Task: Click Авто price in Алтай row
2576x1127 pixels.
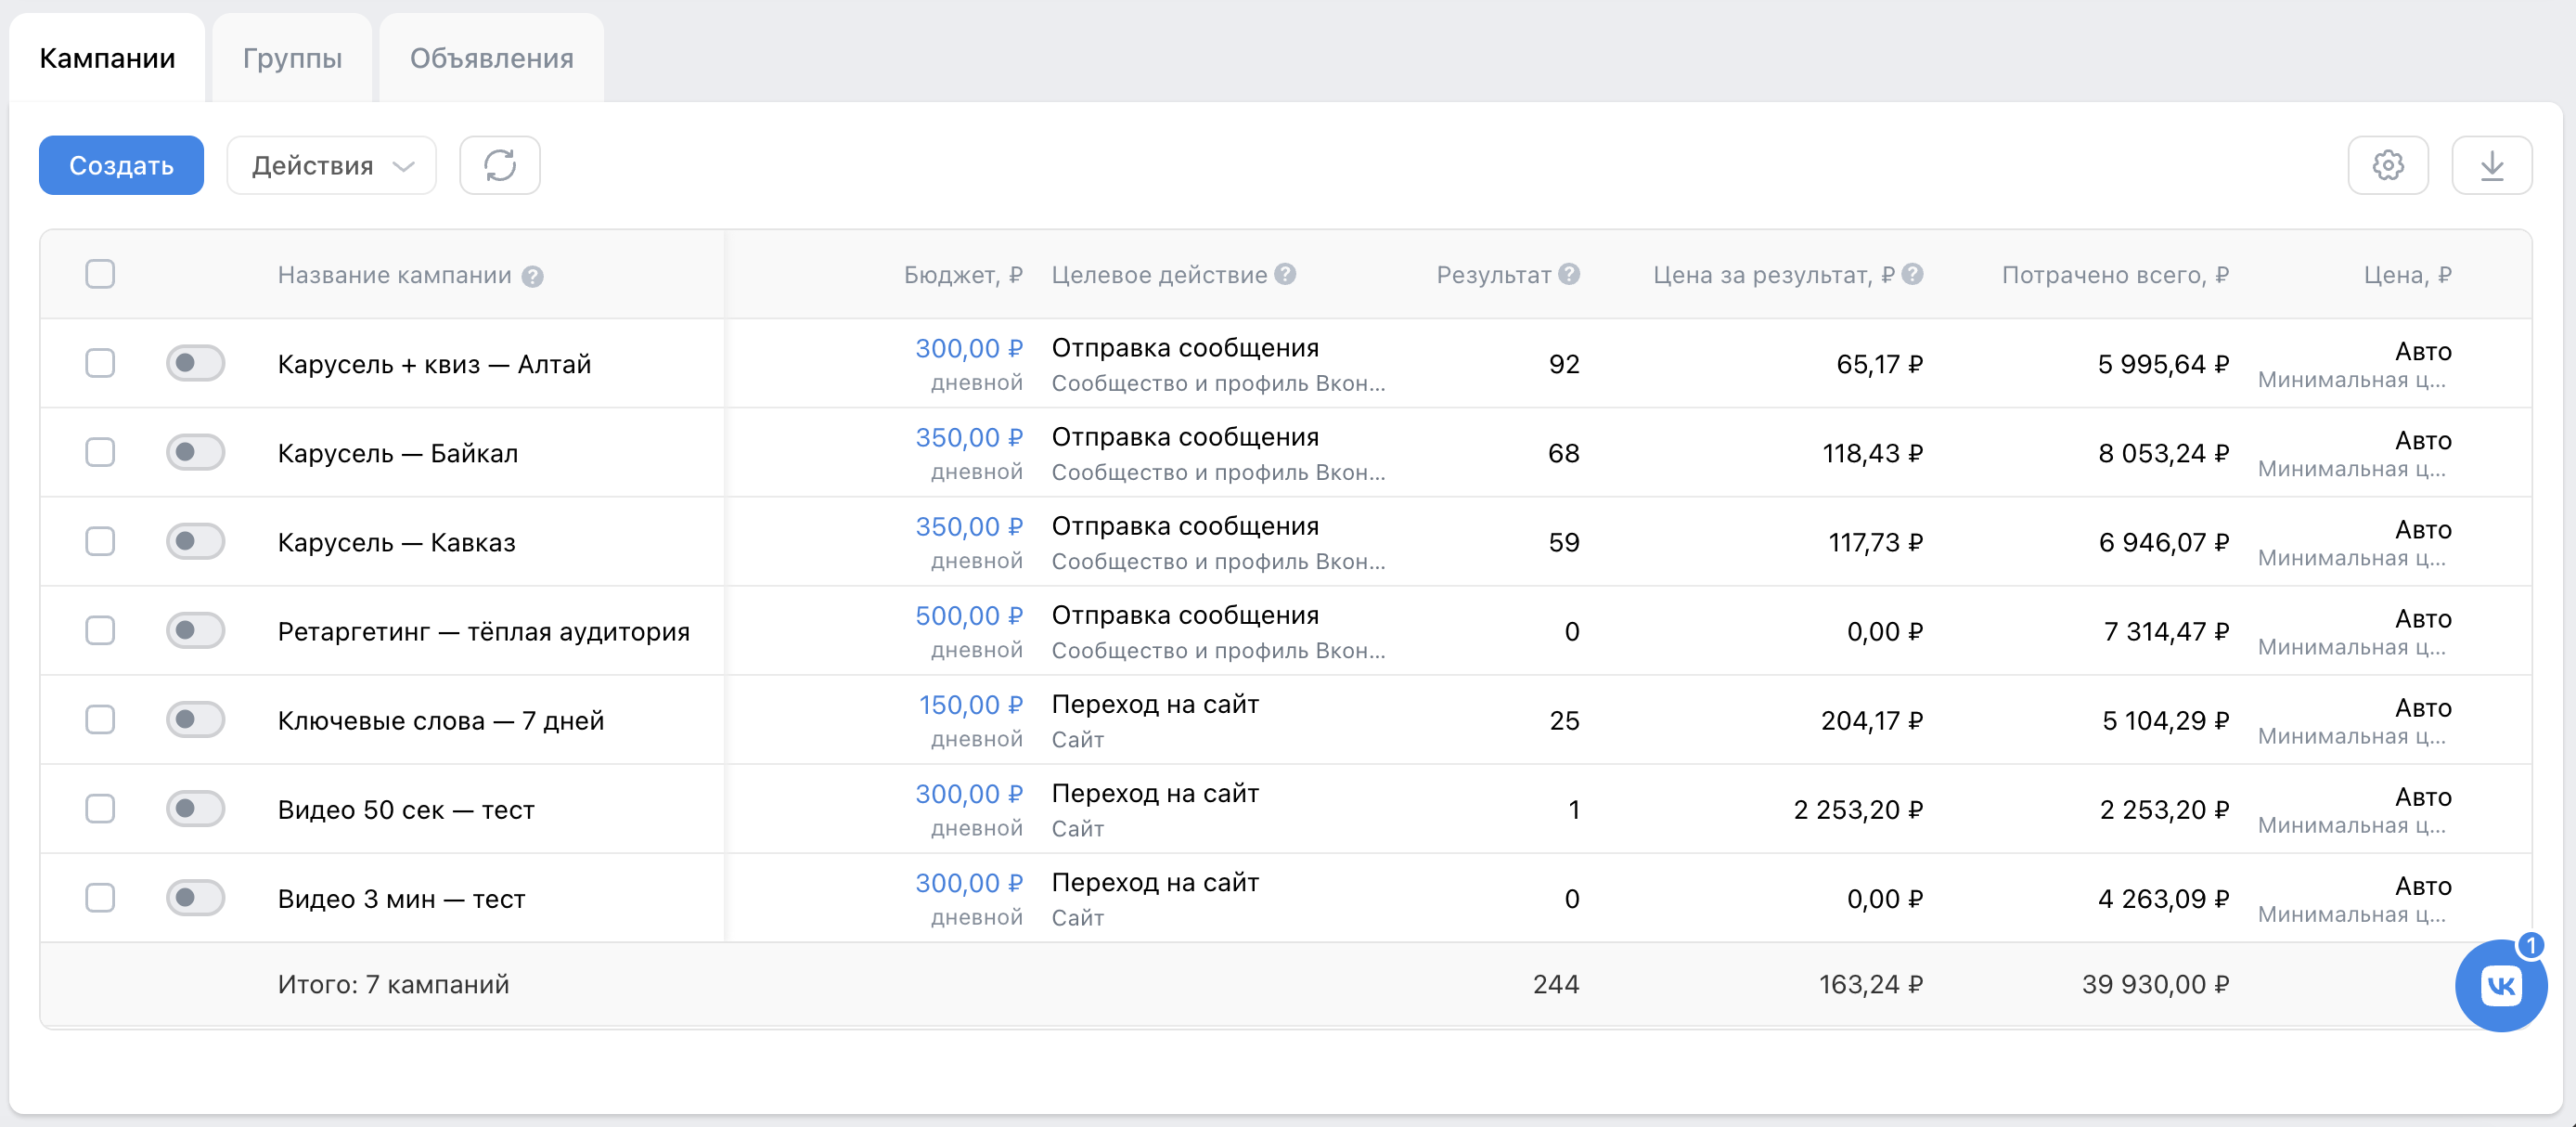Action: (x=2422, y=351)
